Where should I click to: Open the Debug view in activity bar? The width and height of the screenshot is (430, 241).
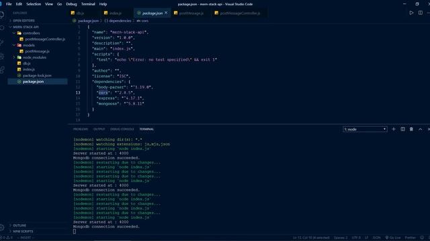click(2, 56)
